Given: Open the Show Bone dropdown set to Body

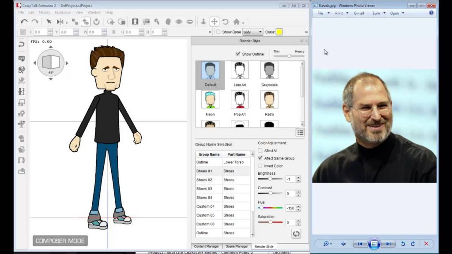Looking at the screenshot, I should pyautogui.click(x=252, y=32).
